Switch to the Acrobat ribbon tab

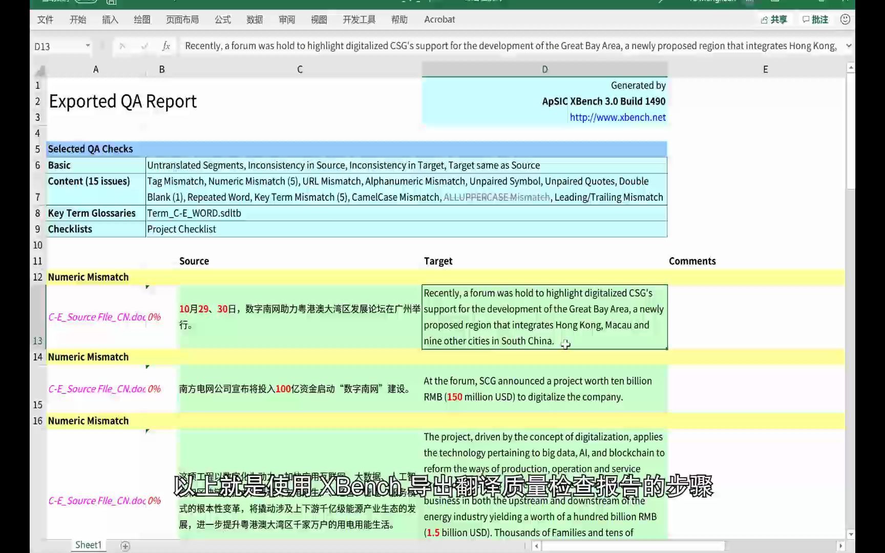[439, 19]
